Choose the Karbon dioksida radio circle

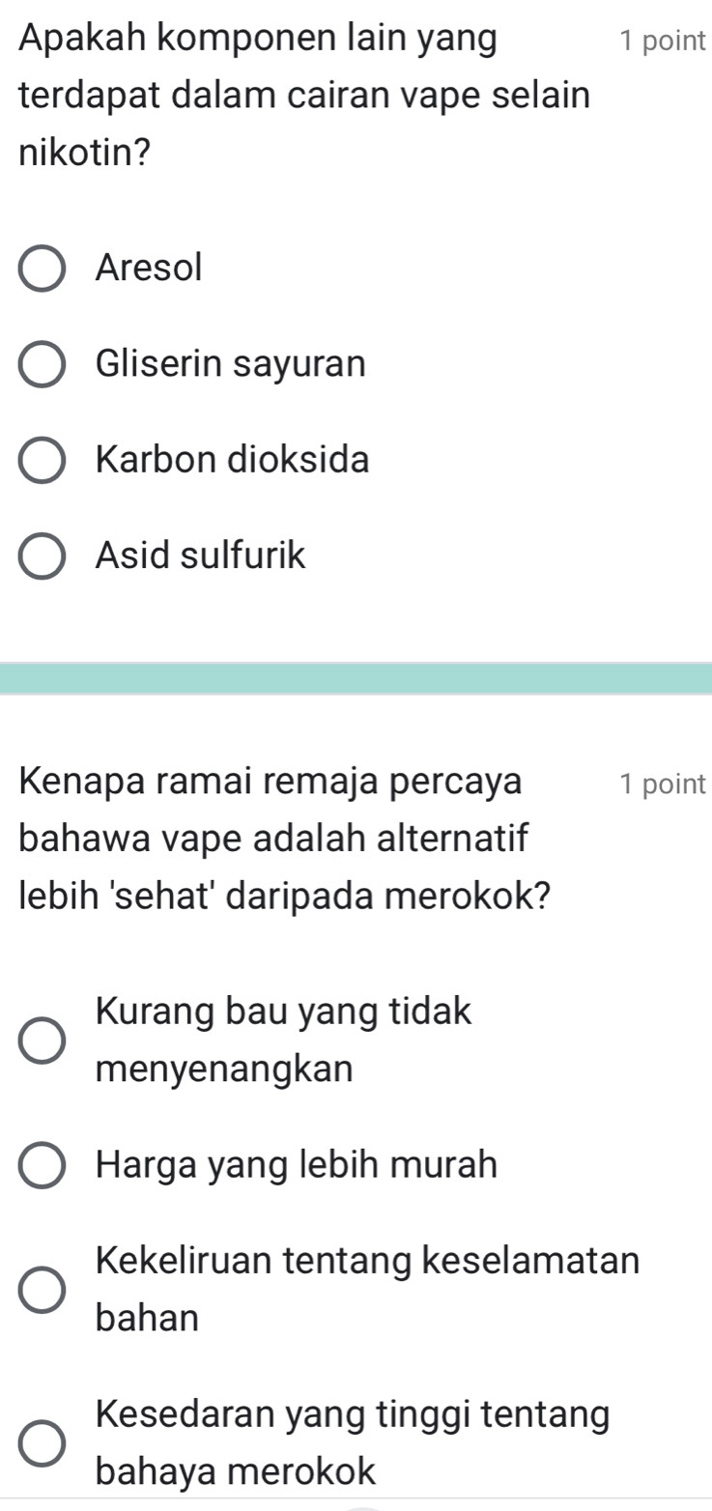(43, 461)
